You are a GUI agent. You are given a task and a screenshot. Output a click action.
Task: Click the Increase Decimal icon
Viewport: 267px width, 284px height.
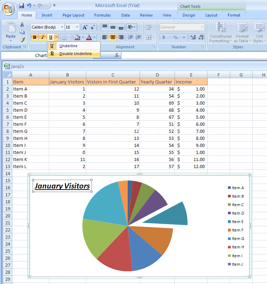coord(193,37)
